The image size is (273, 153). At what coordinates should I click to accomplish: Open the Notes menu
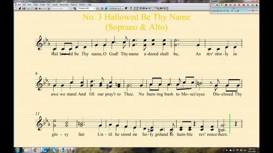point(35,5)
